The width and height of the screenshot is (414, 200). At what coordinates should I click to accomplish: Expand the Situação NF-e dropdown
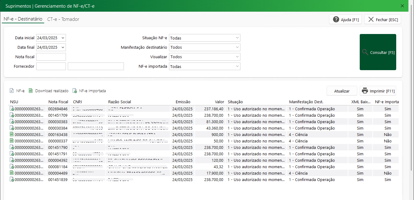tap(237, 38)
